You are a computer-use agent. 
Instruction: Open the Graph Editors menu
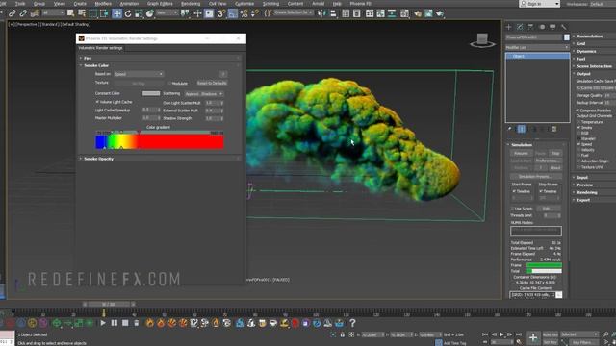coord(160,4)
